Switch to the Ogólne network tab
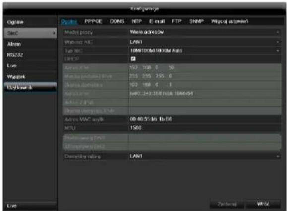The height and width of the screenshot is (211, 287). (69, 22)
